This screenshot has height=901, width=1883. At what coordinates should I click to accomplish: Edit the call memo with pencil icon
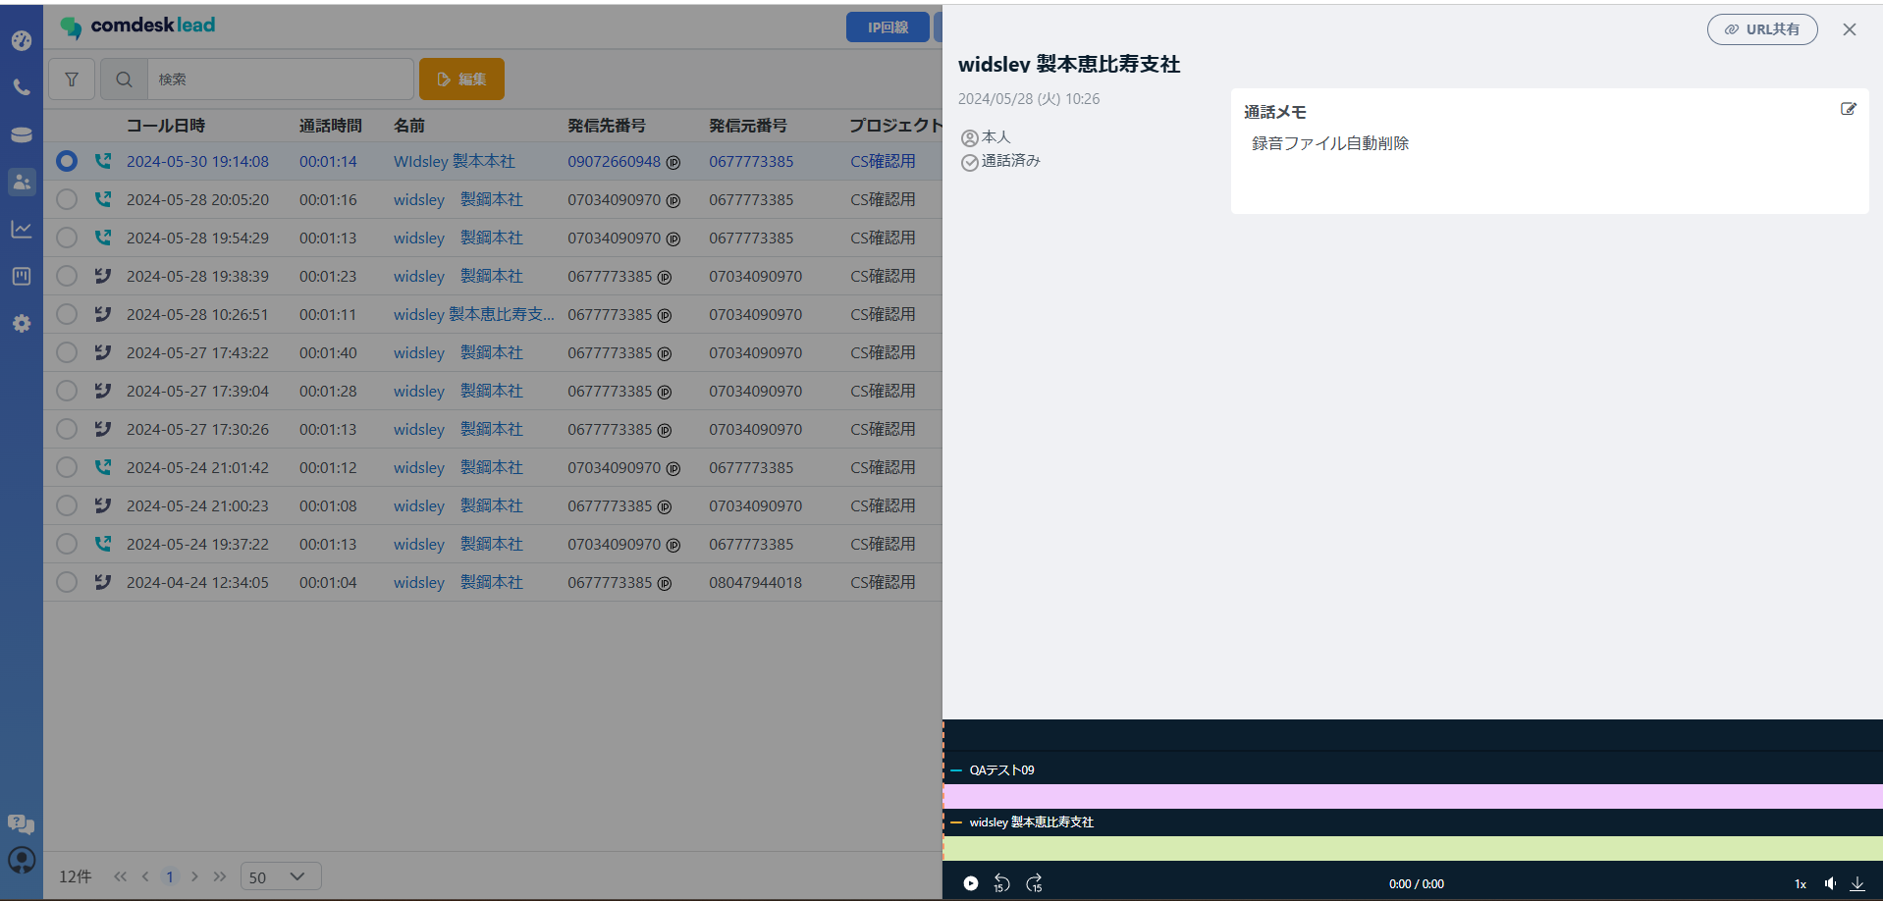click(x=1848, y=110)
